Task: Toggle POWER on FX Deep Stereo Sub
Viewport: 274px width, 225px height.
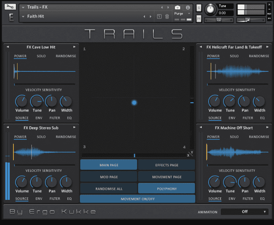Action: click(x=20, y=137)
